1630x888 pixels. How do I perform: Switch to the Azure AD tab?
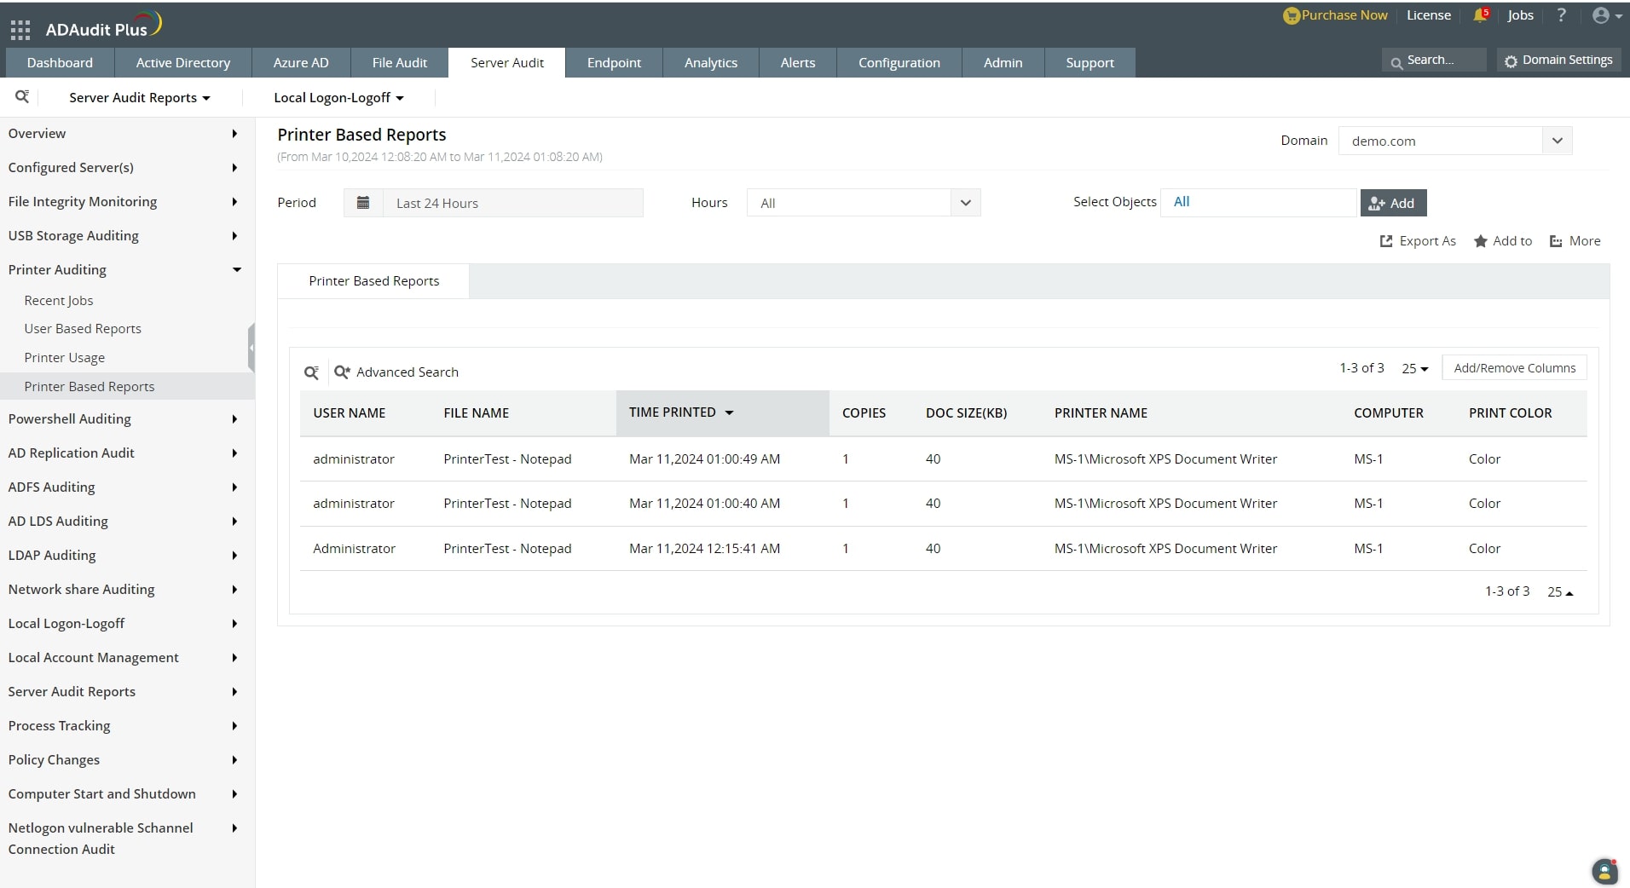pyautogui.click(x=301, y=62)
